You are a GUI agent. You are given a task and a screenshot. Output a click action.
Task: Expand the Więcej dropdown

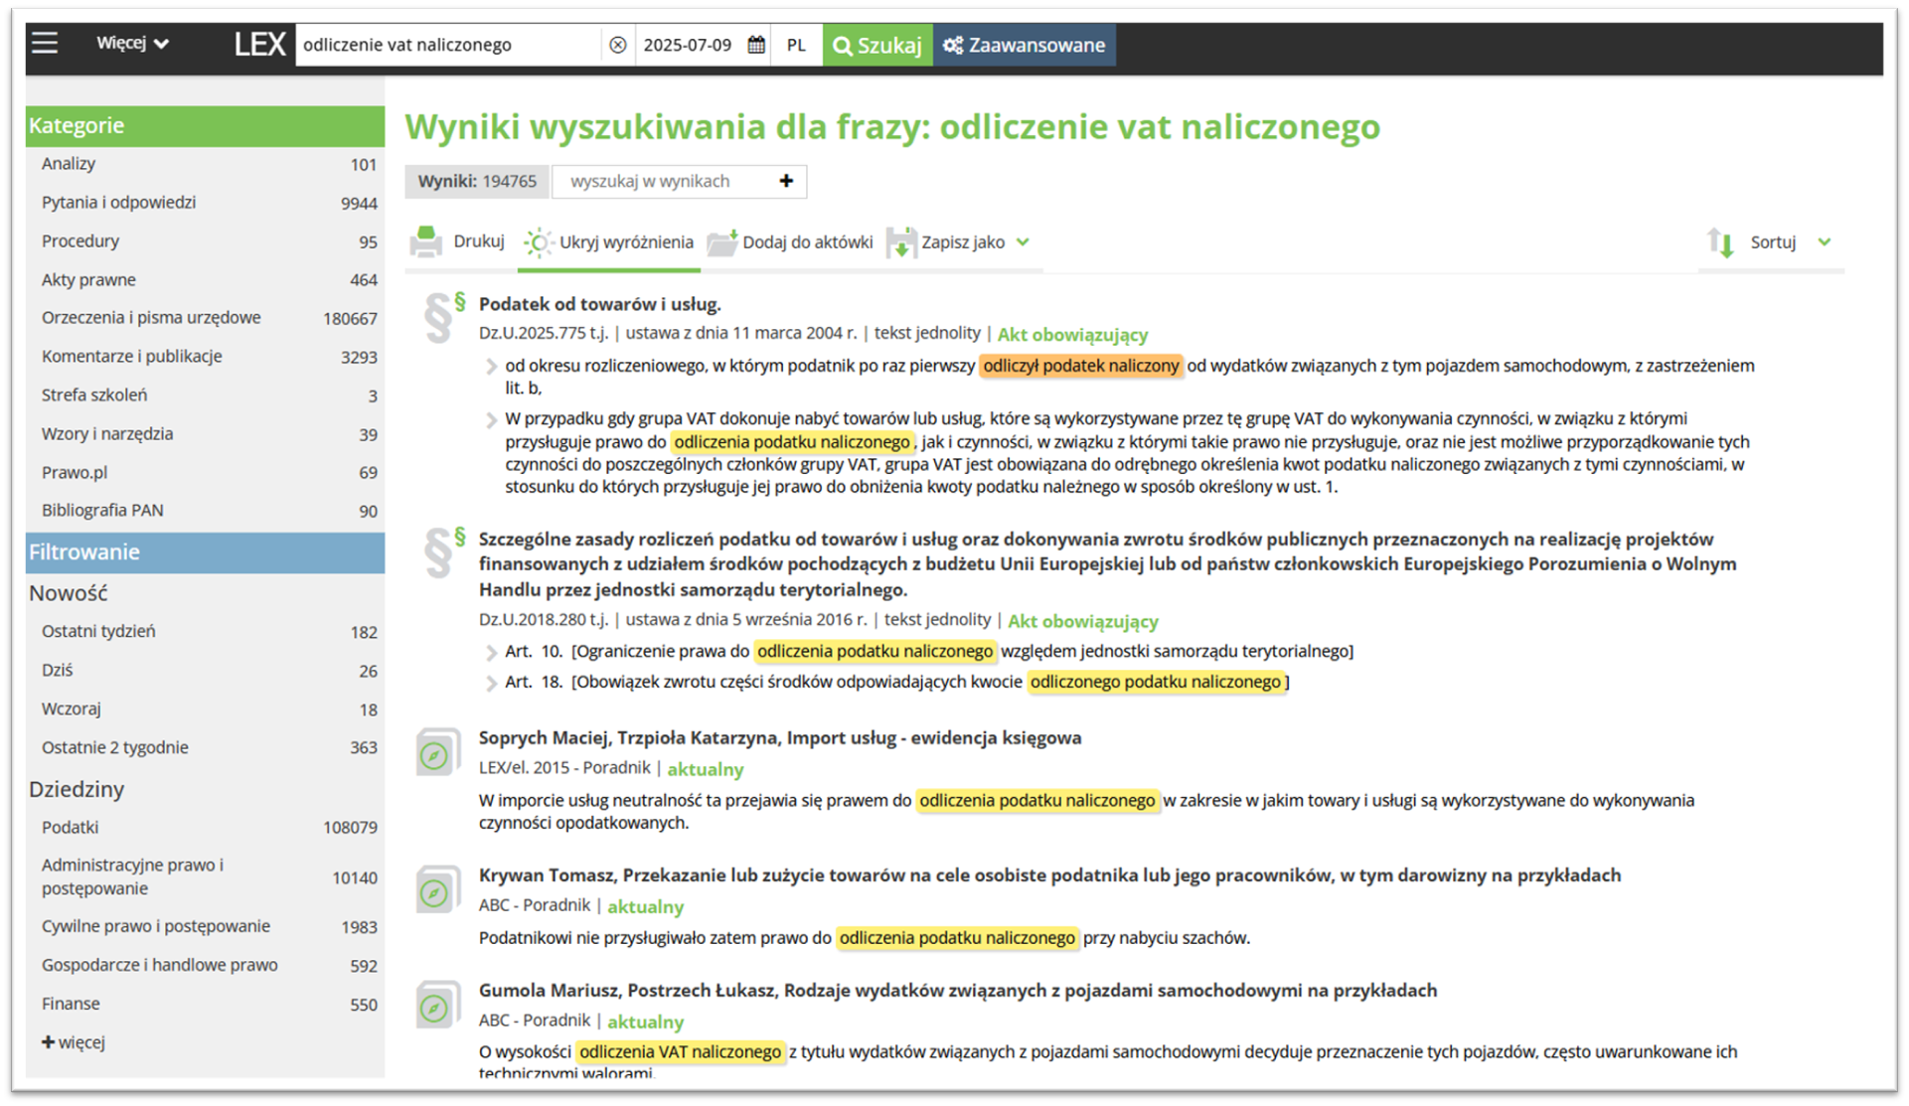pyautogui.click(x=132, y=44)
